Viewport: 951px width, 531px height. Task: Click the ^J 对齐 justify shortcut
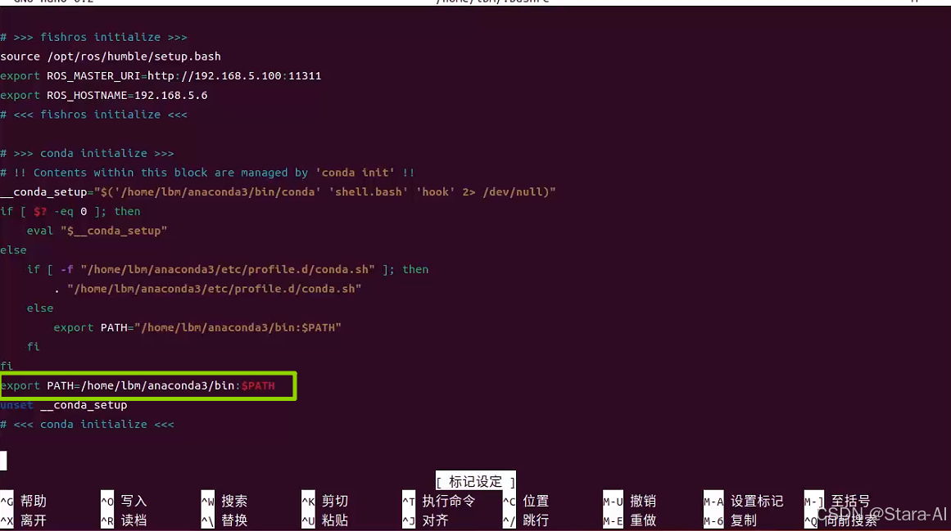(x=426, y=520)
